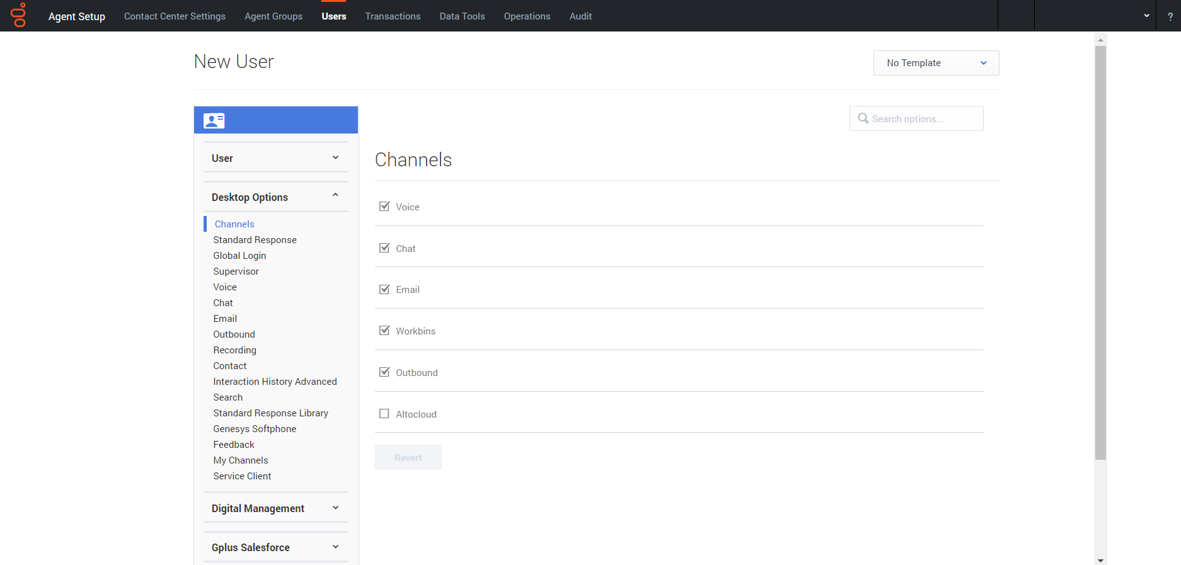Click the vertical scrollbar thumb
Image resolution: width=1181 pixels, height=565 pixels.
tap(1100, 253)
